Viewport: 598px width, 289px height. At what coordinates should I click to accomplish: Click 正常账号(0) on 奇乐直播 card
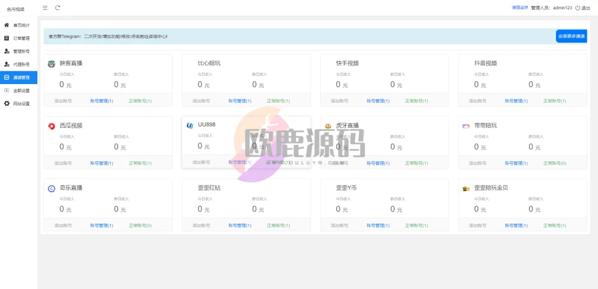tap(140, 225)
